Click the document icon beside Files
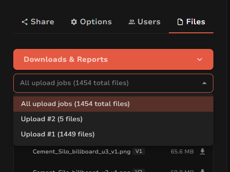230x172 pixels. (x=180, y=22)
